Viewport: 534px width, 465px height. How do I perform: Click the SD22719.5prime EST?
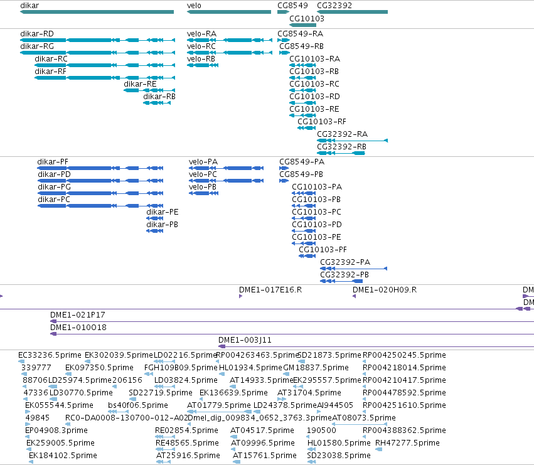pyautogui.click(x=132, y=399)
